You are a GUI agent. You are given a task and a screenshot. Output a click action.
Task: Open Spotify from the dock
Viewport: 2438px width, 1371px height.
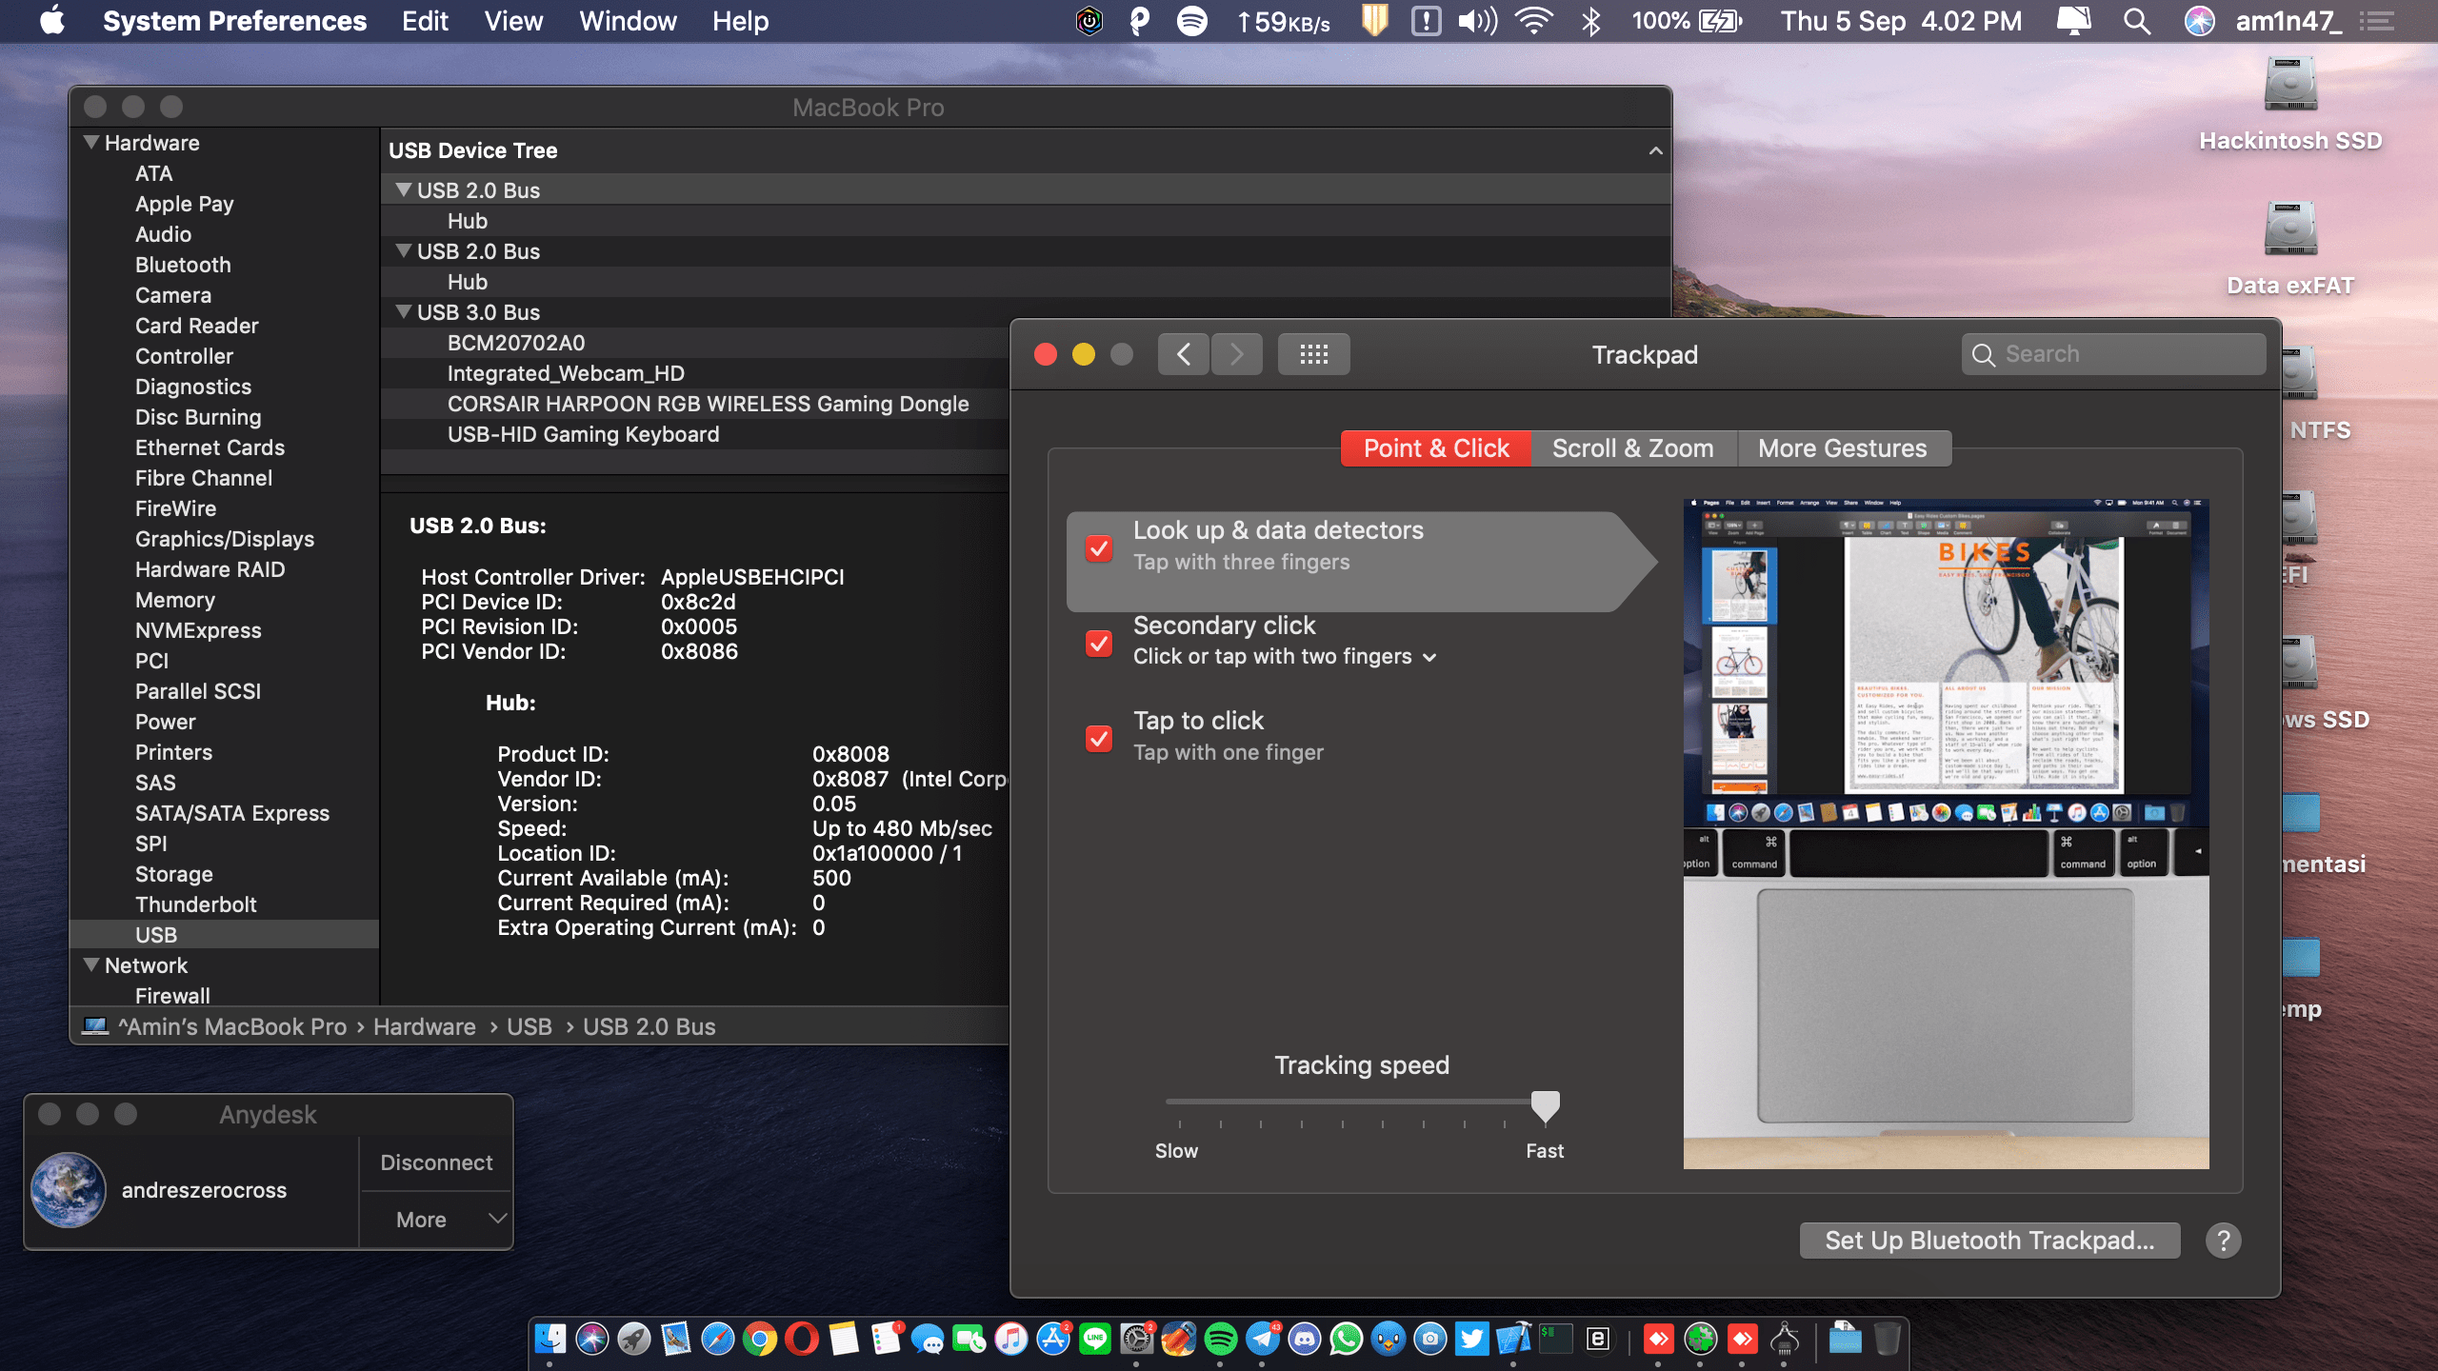click(x=1220, y=1340)
